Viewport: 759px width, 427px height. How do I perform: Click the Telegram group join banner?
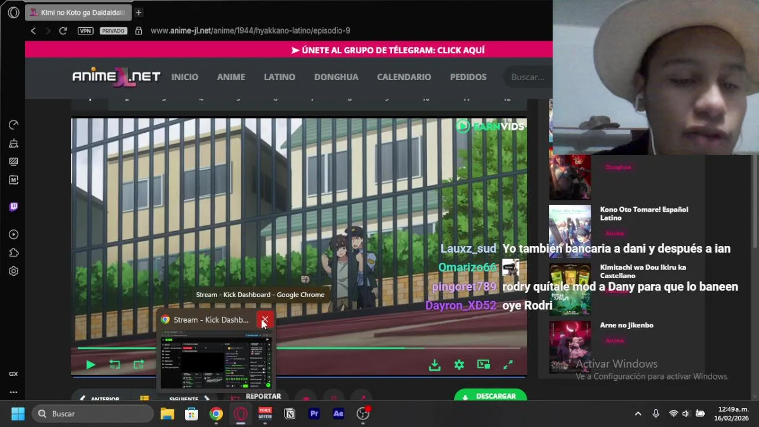point(388,50)
